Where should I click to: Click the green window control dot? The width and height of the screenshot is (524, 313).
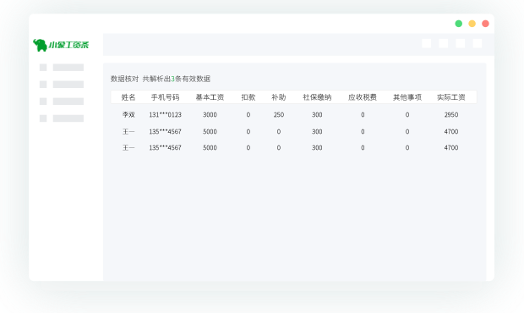click(x=458, y=24)
